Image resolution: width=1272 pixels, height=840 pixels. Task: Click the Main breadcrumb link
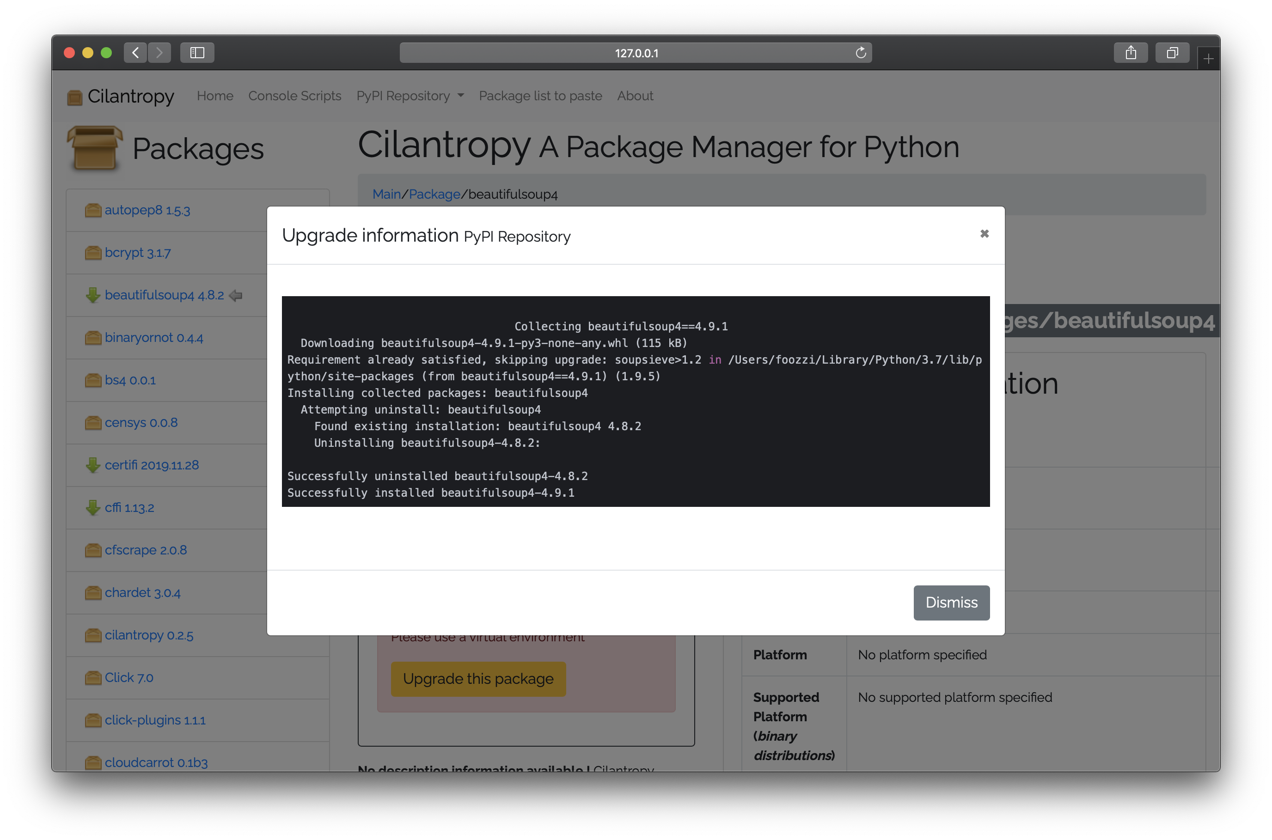point(386,194)
